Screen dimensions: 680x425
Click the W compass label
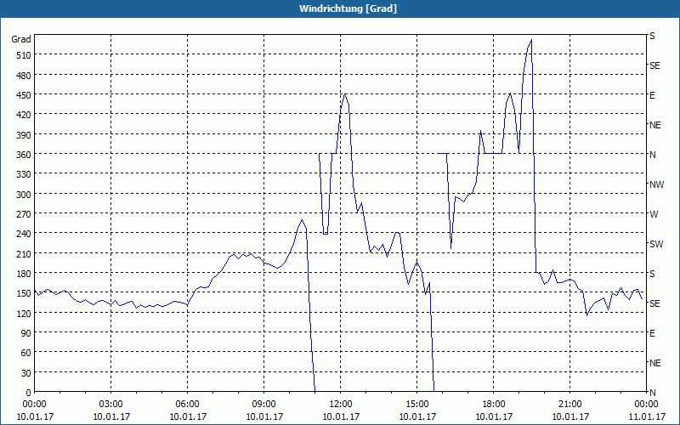(x=654, y=214)
